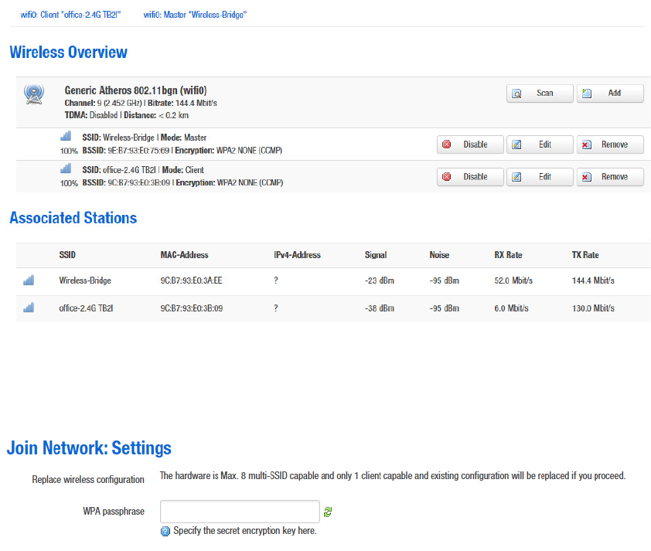Click signal icon beside office-2.4G TB2I Client SSID
Viewport: 651px width, 551px height.
click(x=66, y=168)
